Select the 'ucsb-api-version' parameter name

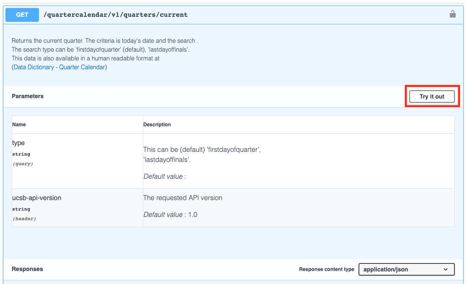pos(37,198)
